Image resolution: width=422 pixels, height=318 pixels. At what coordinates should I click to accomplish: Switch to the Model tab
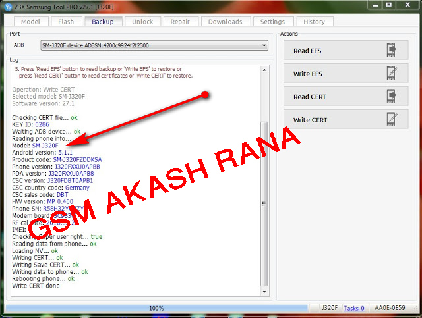click(x=31, y=22)
